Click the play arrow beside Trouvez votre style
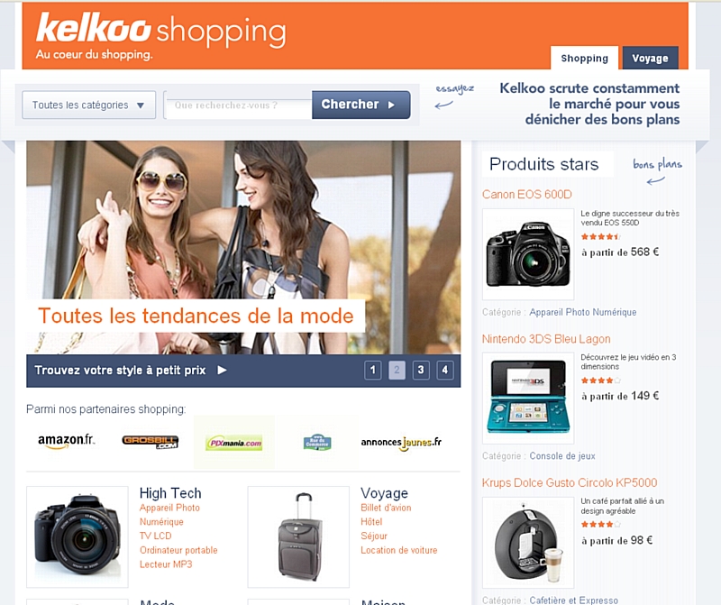This screenshot has height=605, width=721. (x=222, y=370)
